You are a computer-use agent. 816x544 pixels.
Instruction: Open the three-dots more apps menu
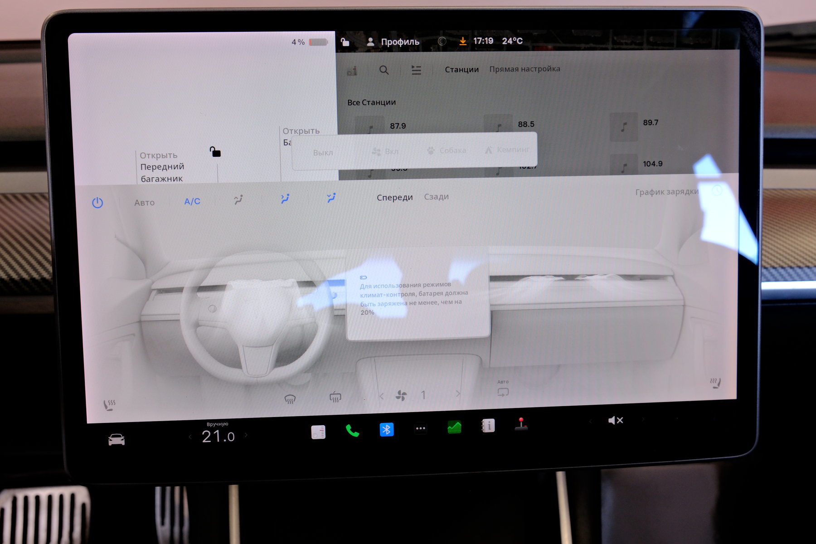(421, 428)
